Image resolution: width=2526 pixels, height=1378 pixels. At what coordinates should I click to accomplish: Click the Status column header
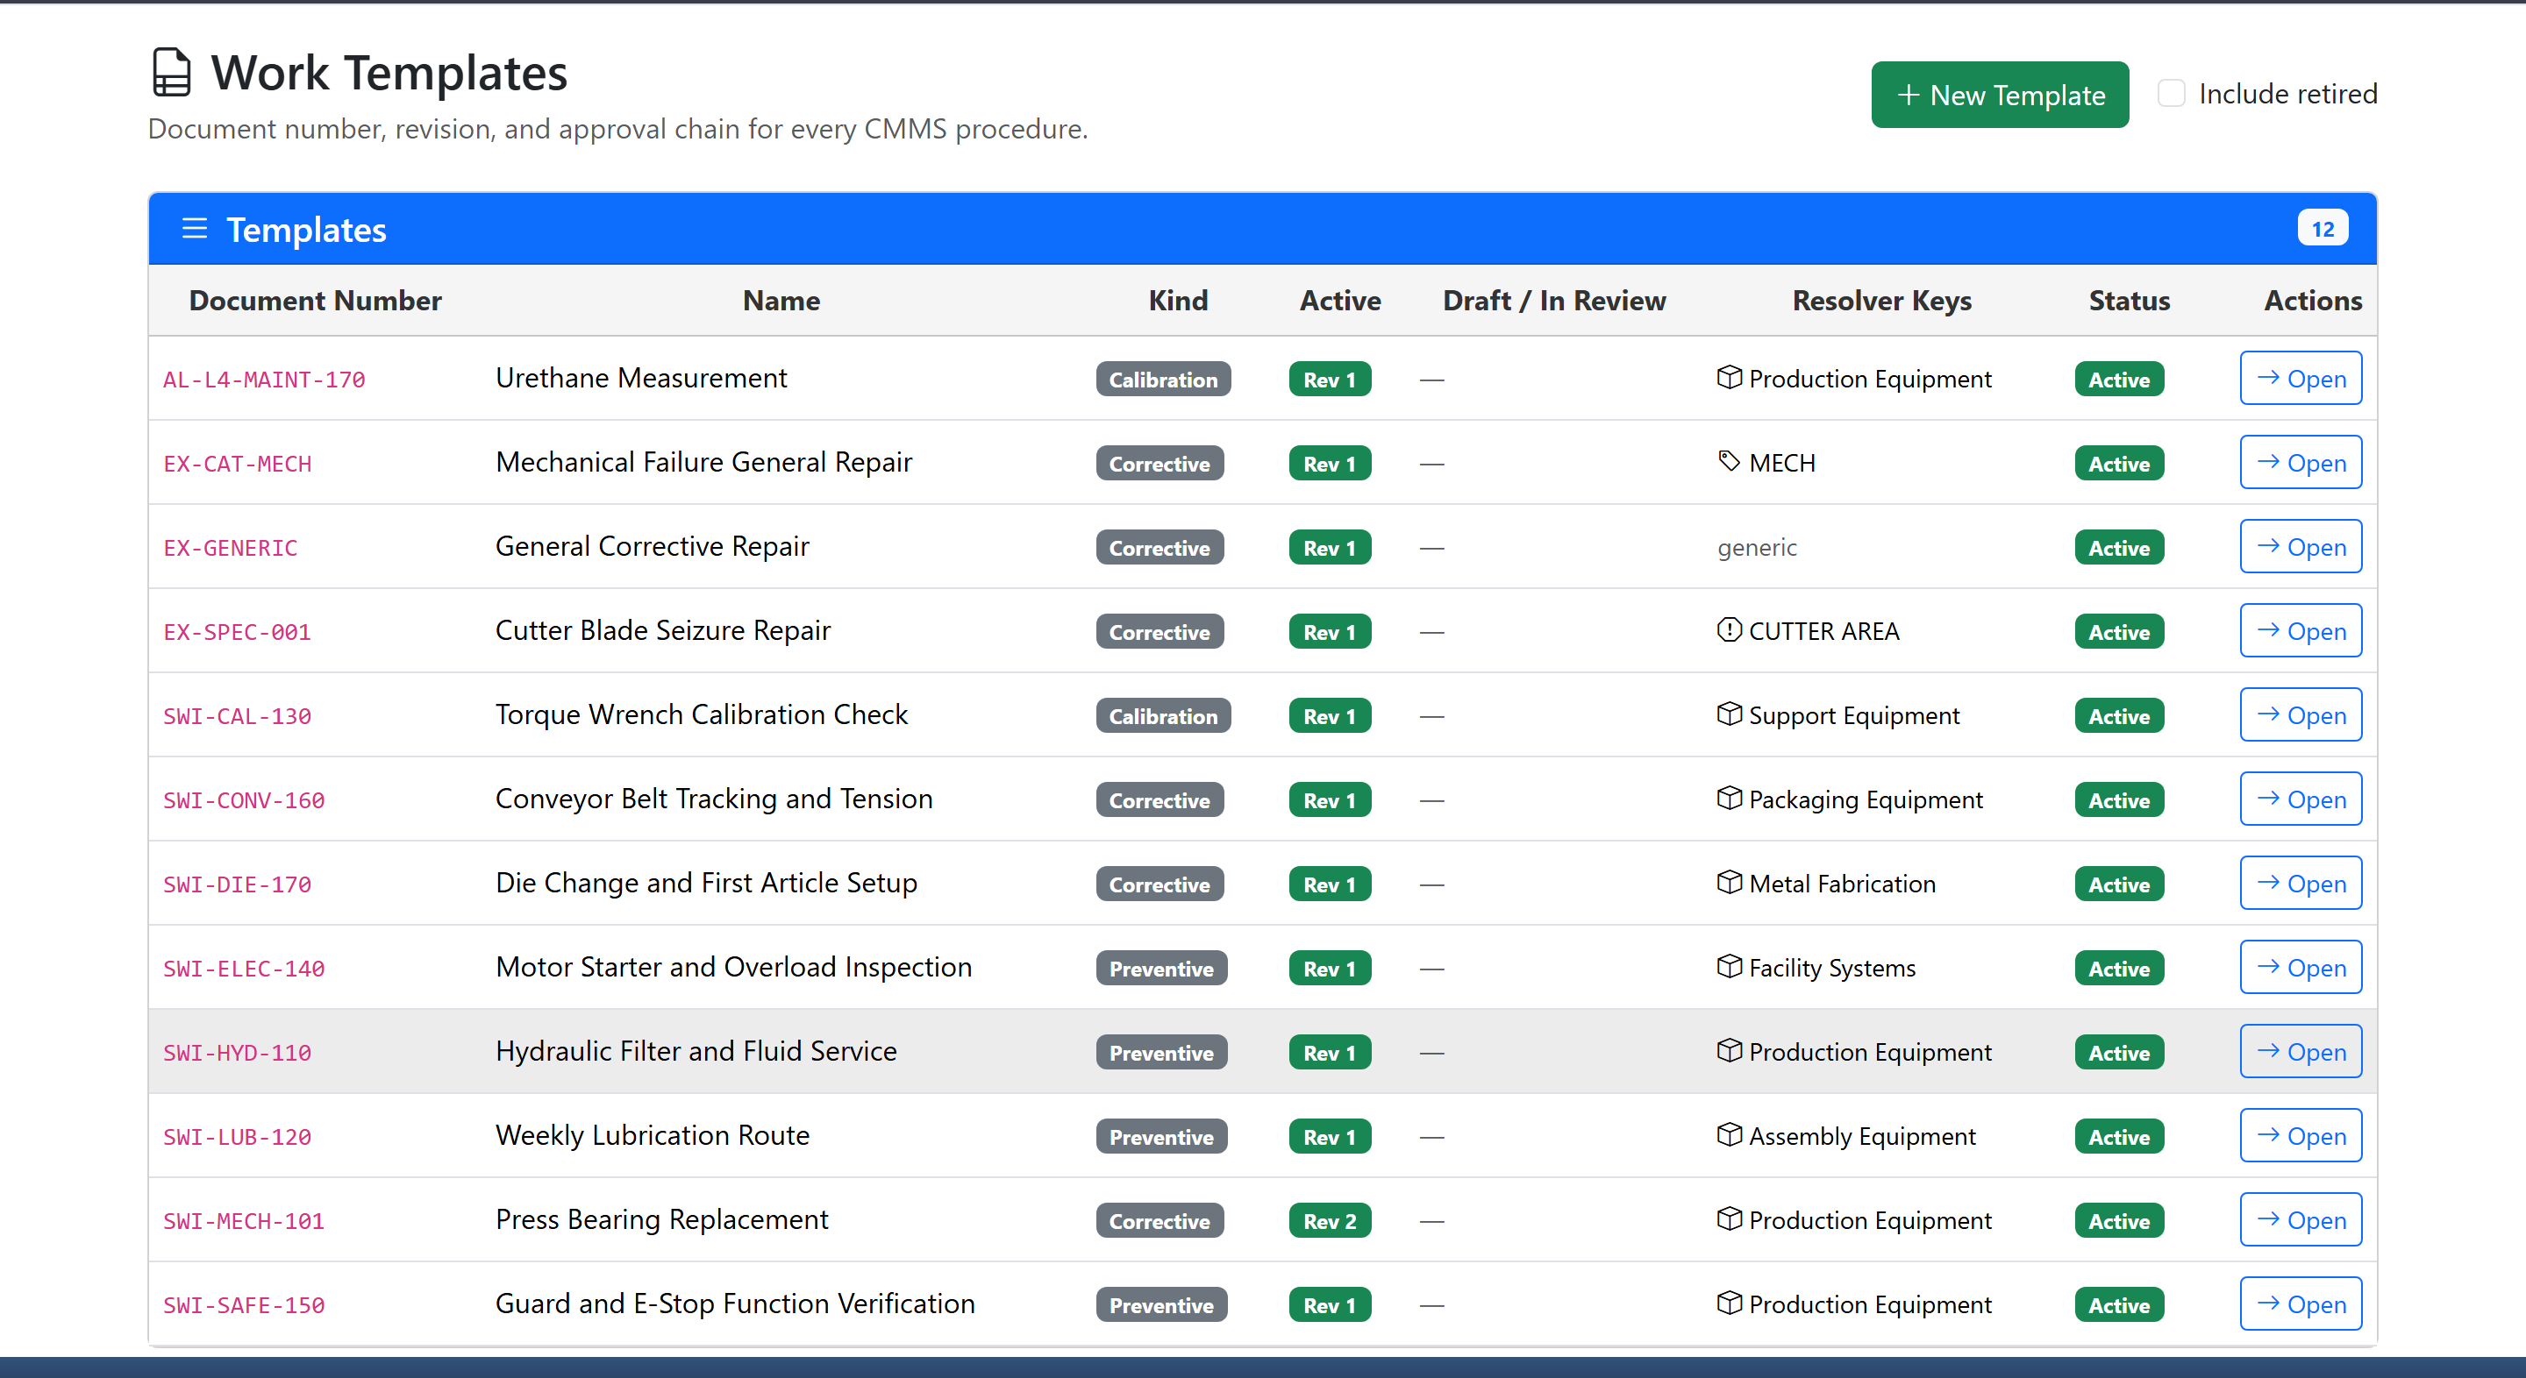pyautogui.click(x=2129, y=301)
